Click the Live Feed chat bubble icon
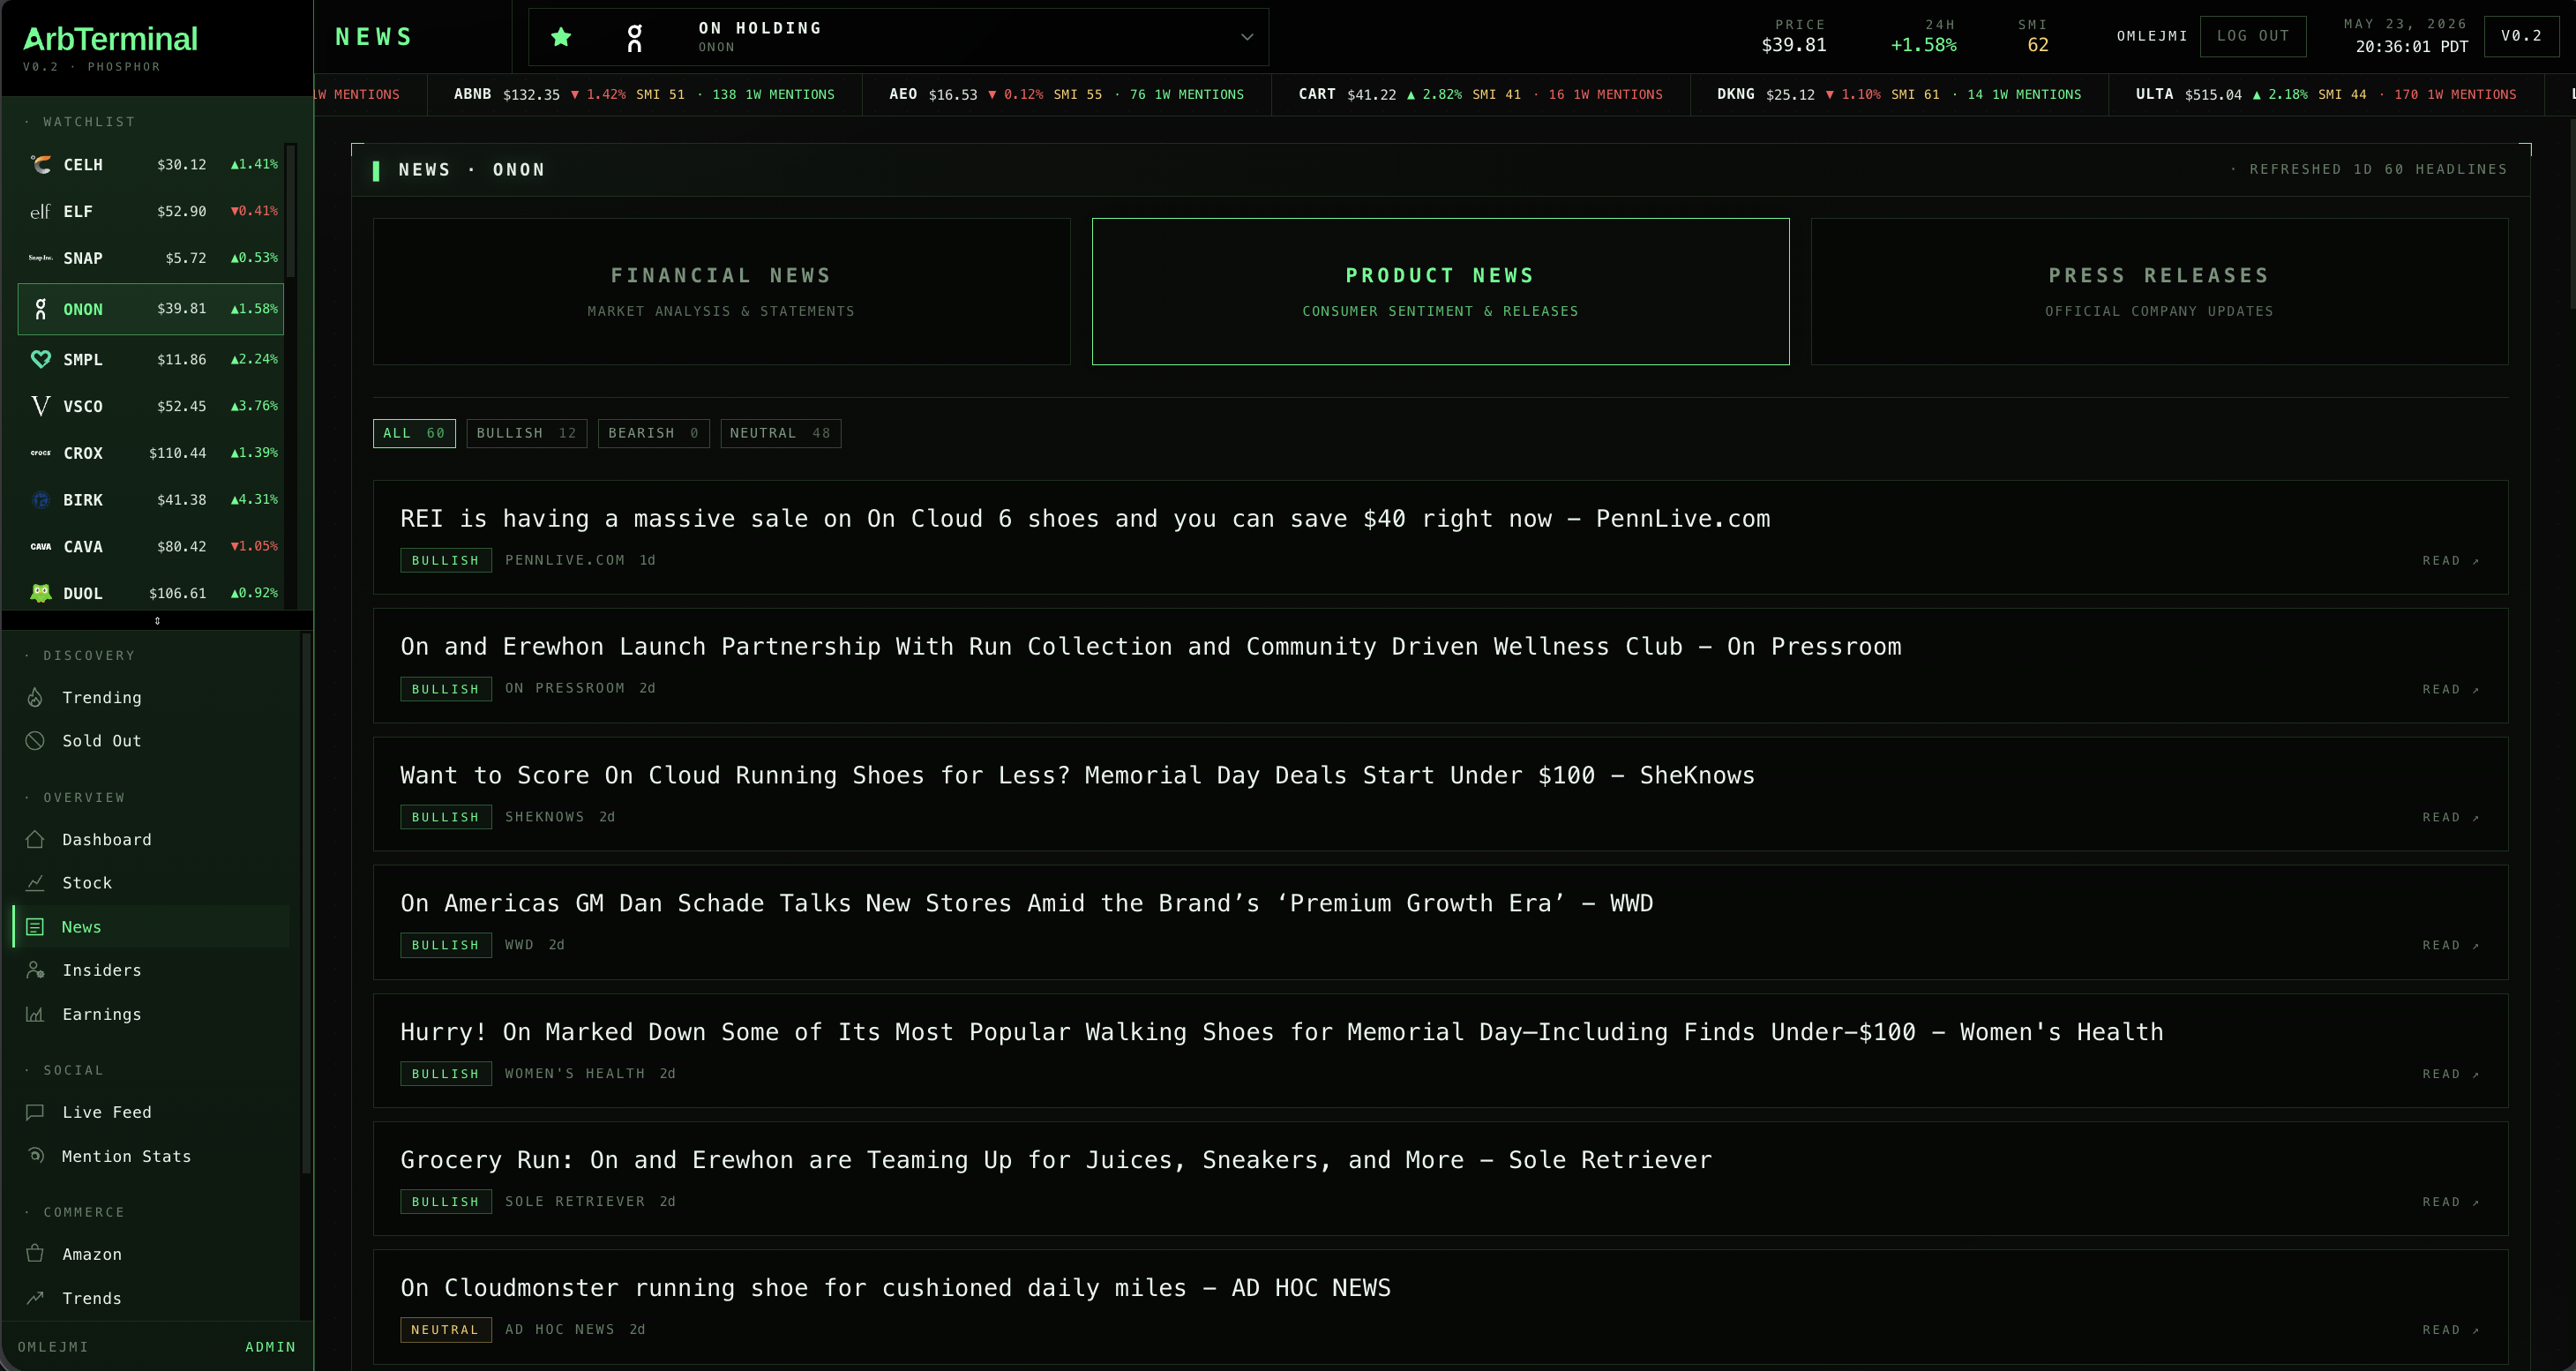The image size is (2576, 1371). point(35,1112)
